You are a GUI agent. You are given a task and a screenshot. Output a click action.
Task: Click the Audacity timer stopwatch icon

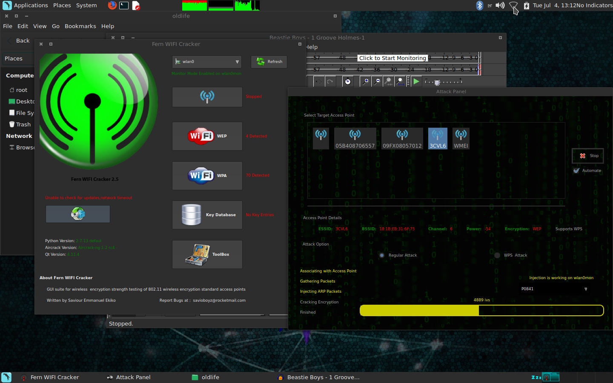pos(348,81)
